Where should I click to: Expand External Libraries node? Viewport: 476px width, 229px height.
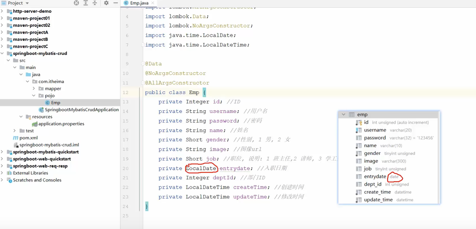click(x=3, y=173)
